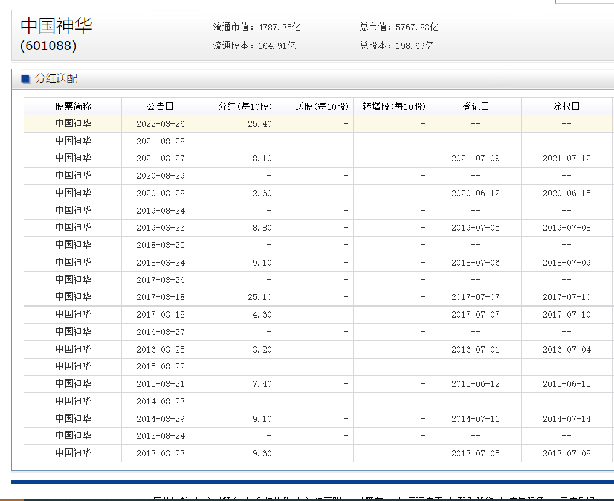The height and width of the screenshot is (501, 614).
Task: Select the 2013-08-24 announcement date
Action: tap(161, 436)
